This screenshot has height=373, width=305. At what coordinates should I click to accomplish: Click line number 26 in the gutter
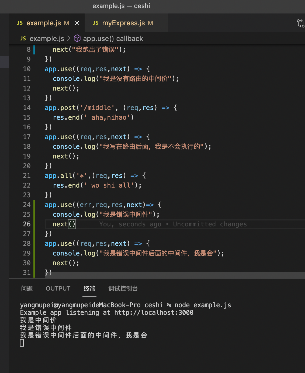[27, 224]
